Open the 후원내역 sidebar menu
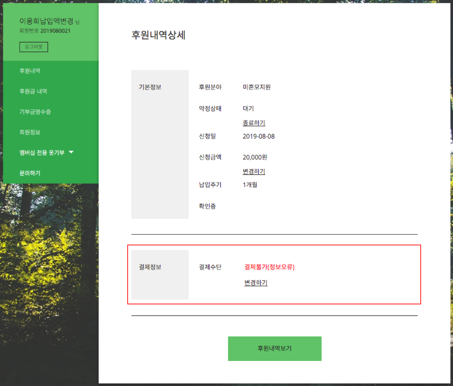Image resolution: width=453 pixels, height=386 pixels. (x=30, y=71)
